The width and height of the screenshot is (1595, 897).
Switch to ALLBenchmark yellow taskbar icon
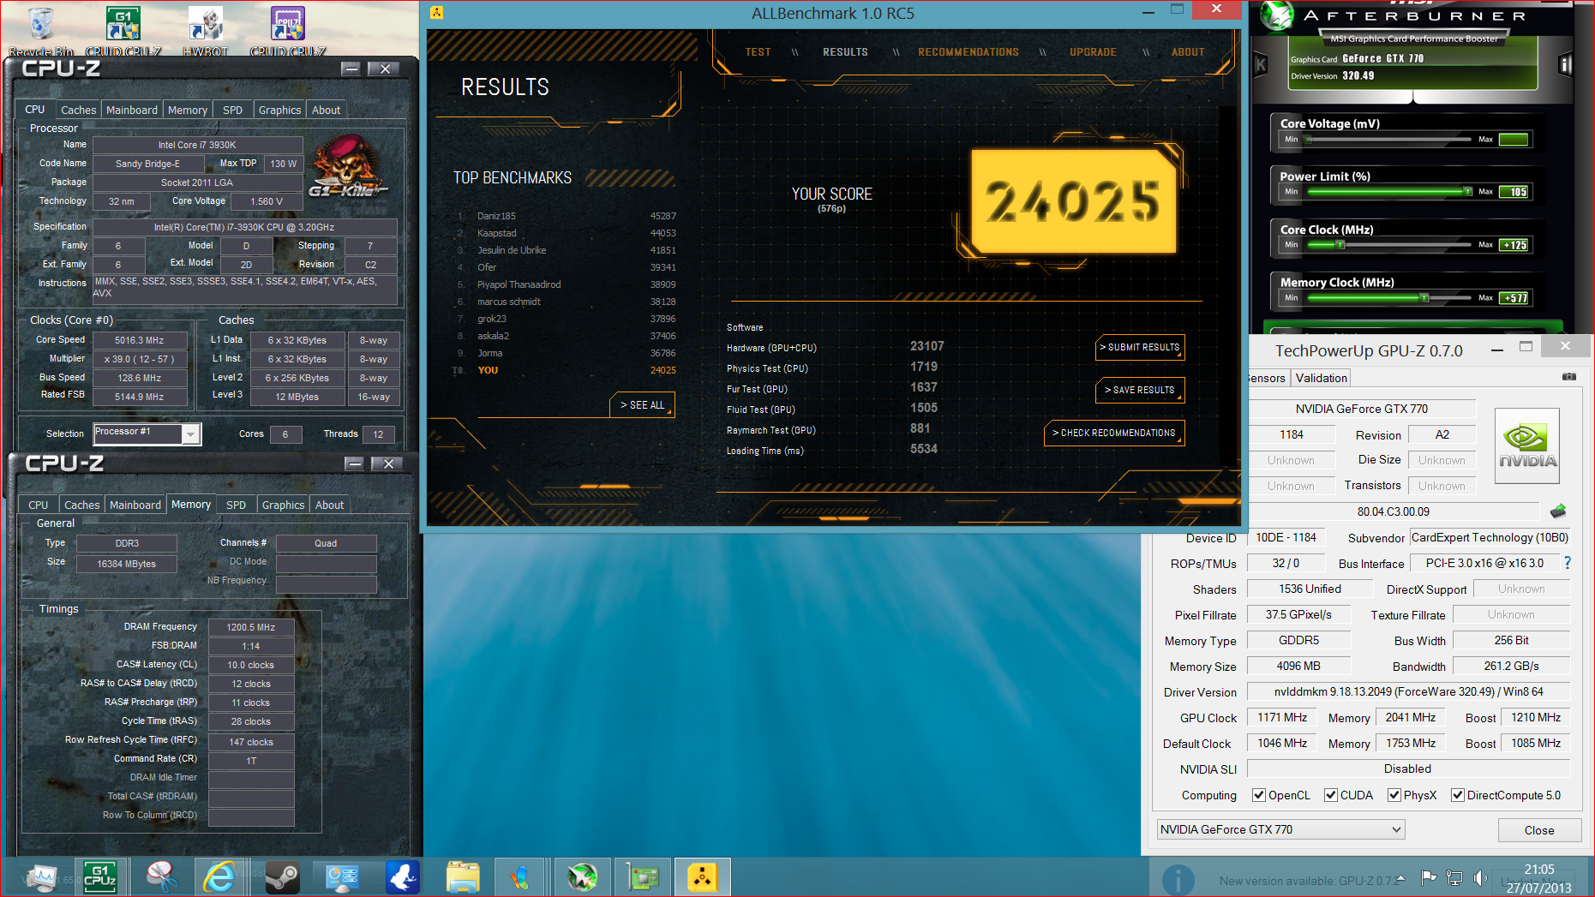[x=702, y=877]
